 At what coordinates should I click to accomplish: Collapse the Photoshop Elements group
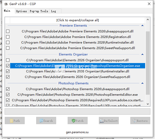(x=142, y=83)
